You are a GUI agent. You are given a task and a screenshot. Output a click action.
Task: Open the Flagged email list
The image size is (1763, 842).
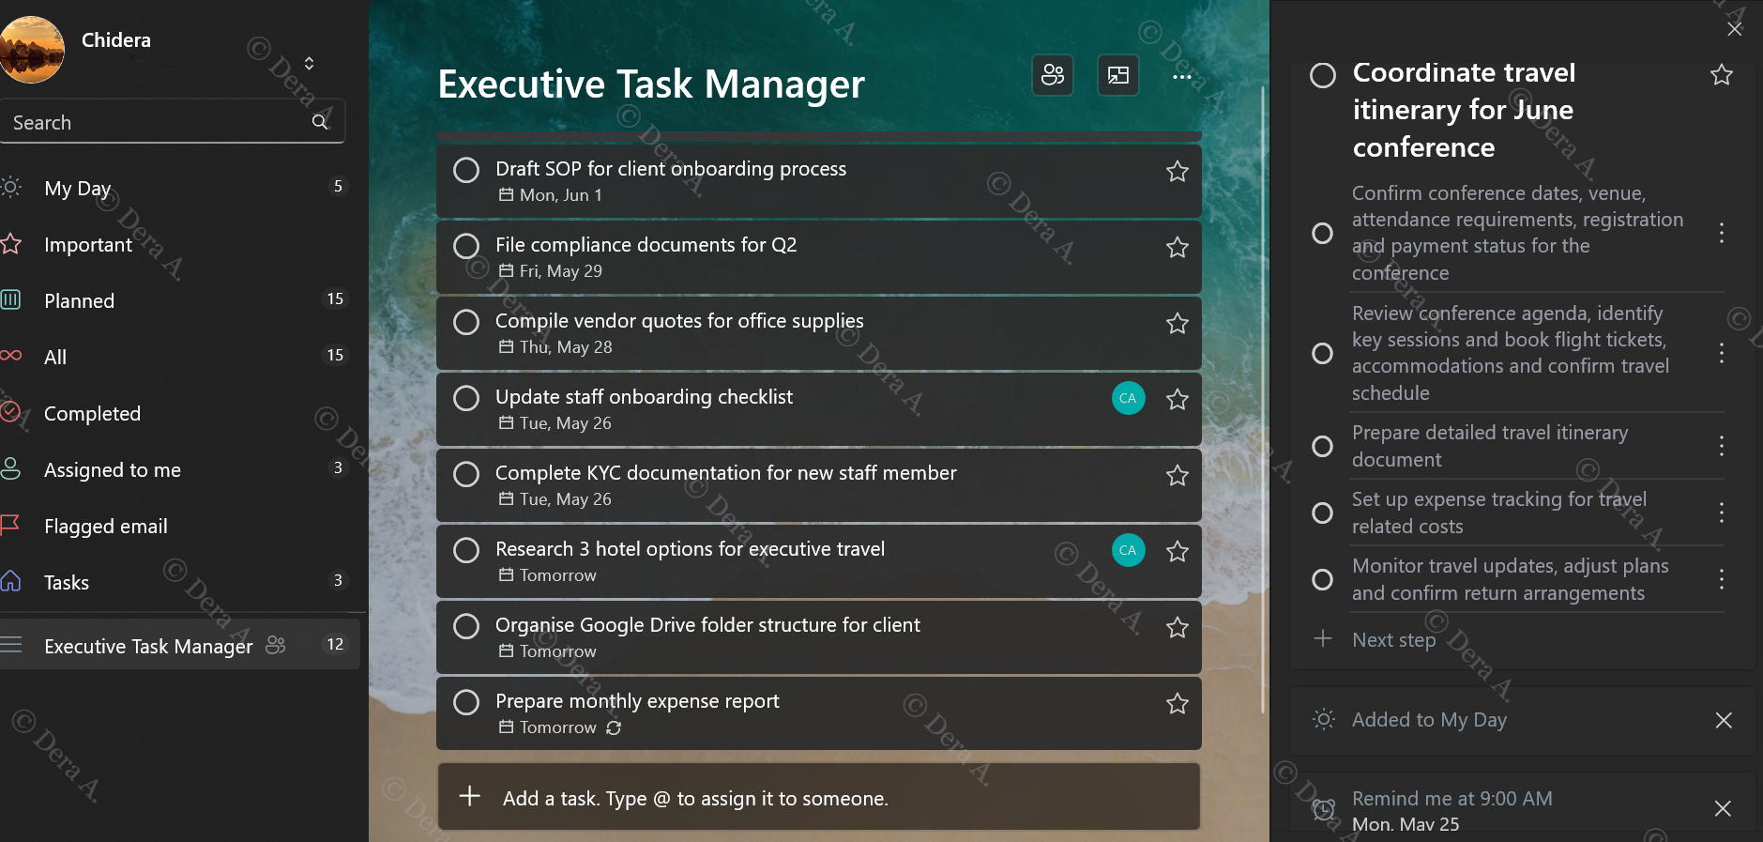click(x=178, y=526)
